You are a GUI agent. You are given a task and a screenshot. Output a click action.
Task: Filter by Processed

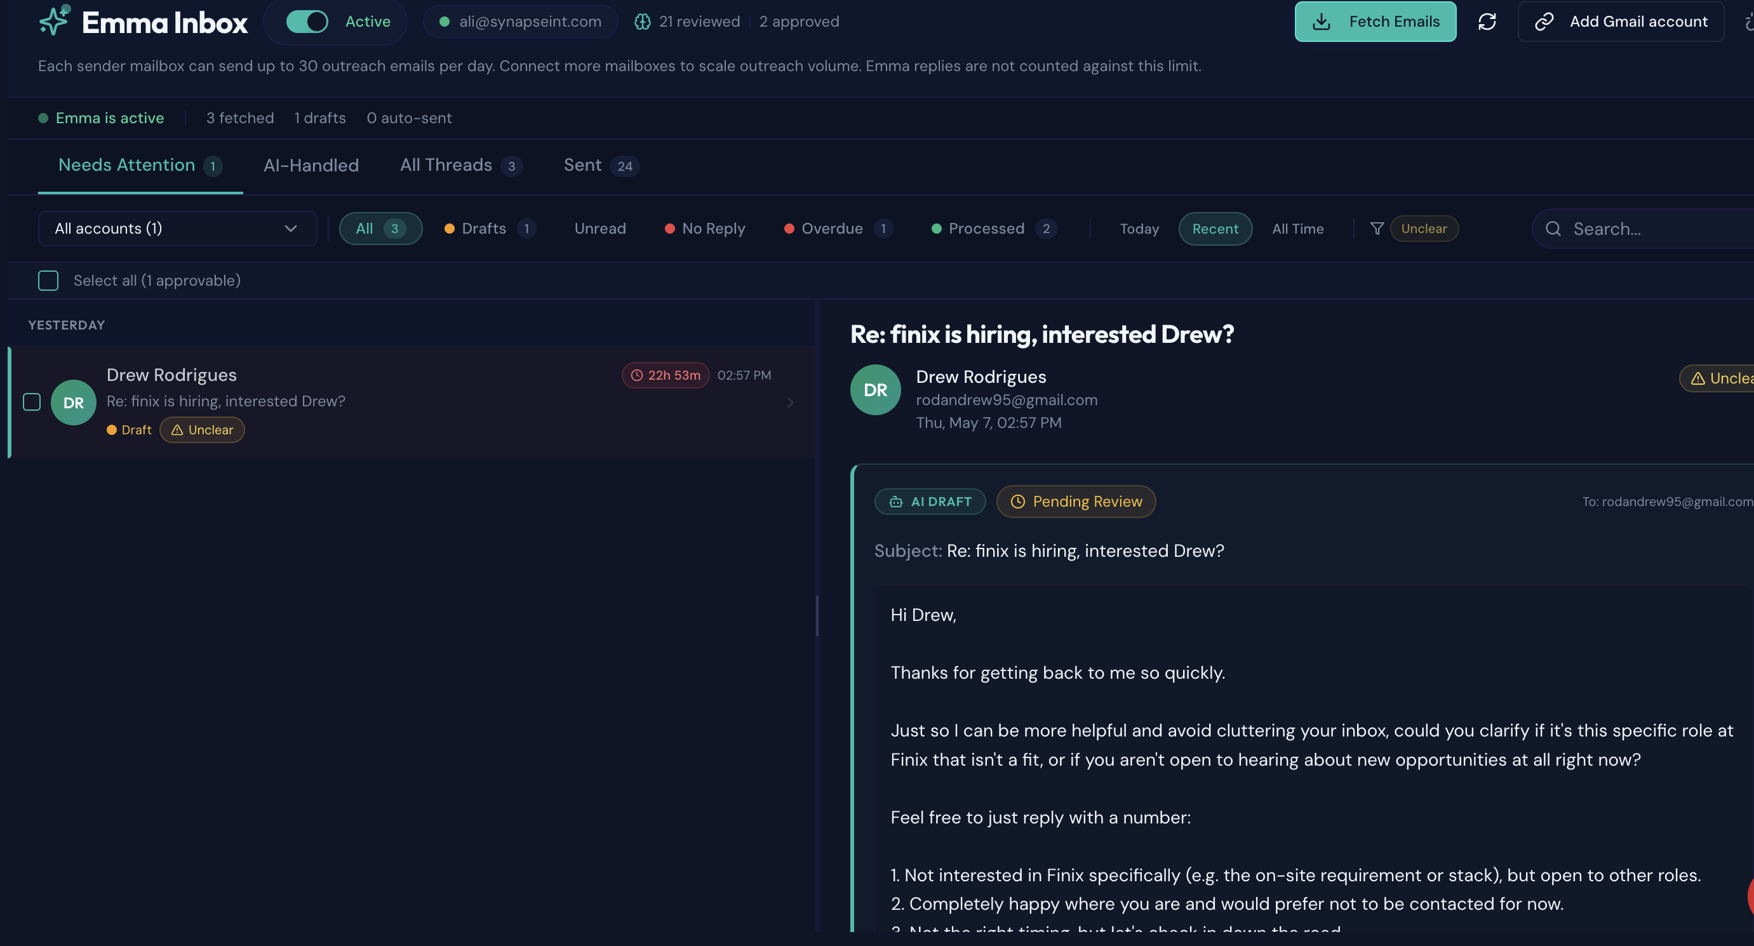click(x=993, y=229)
